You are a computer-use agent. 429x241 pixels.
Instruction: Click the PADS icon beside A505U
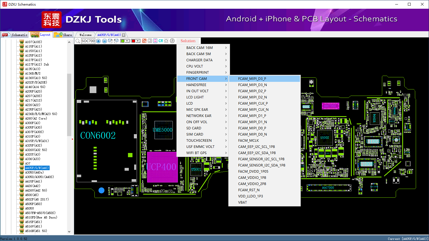[22, 208]
